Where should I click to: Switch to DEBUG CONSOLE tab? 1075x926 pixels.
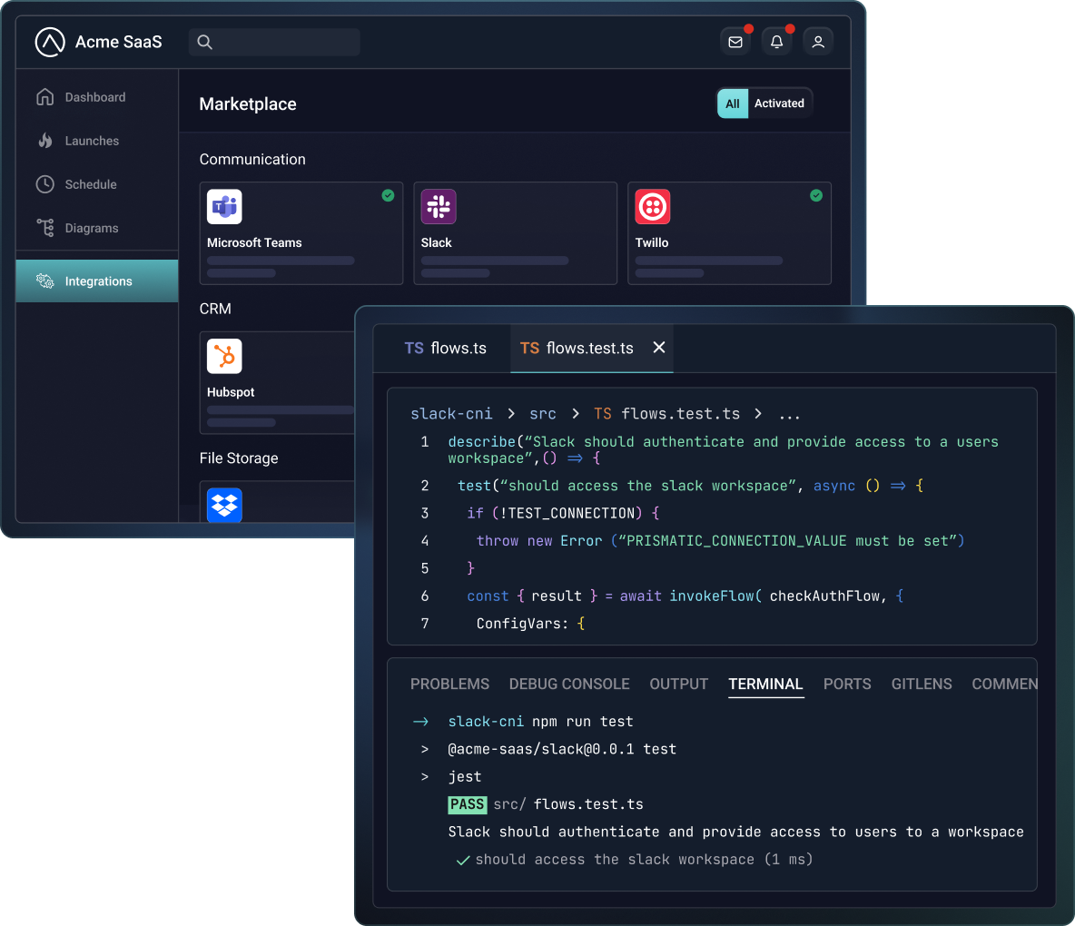click(x=569, y=684)
